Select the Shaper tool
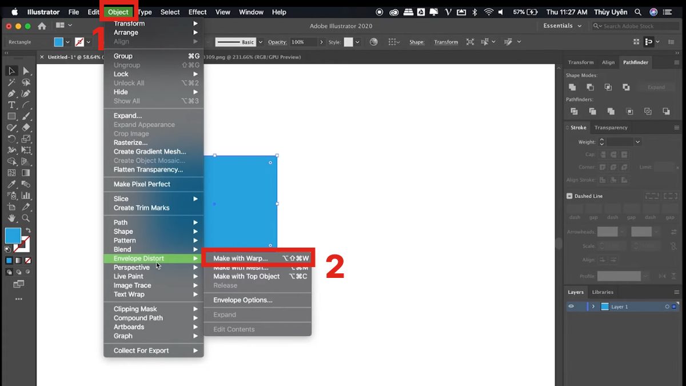This screenshot has height=386, width=686. [11, 127]
